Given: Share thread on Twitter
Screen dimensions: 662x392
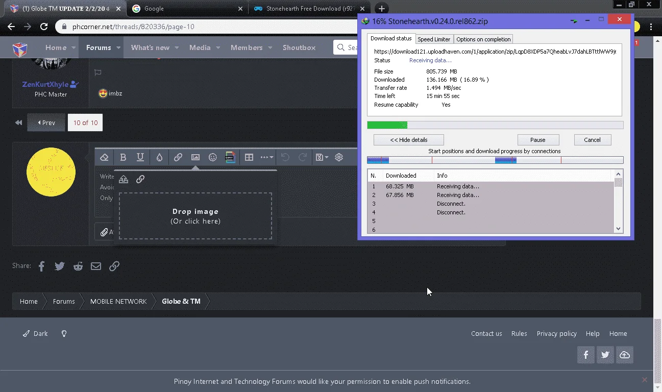Looking at the screenshot, I should click(60, 266).
